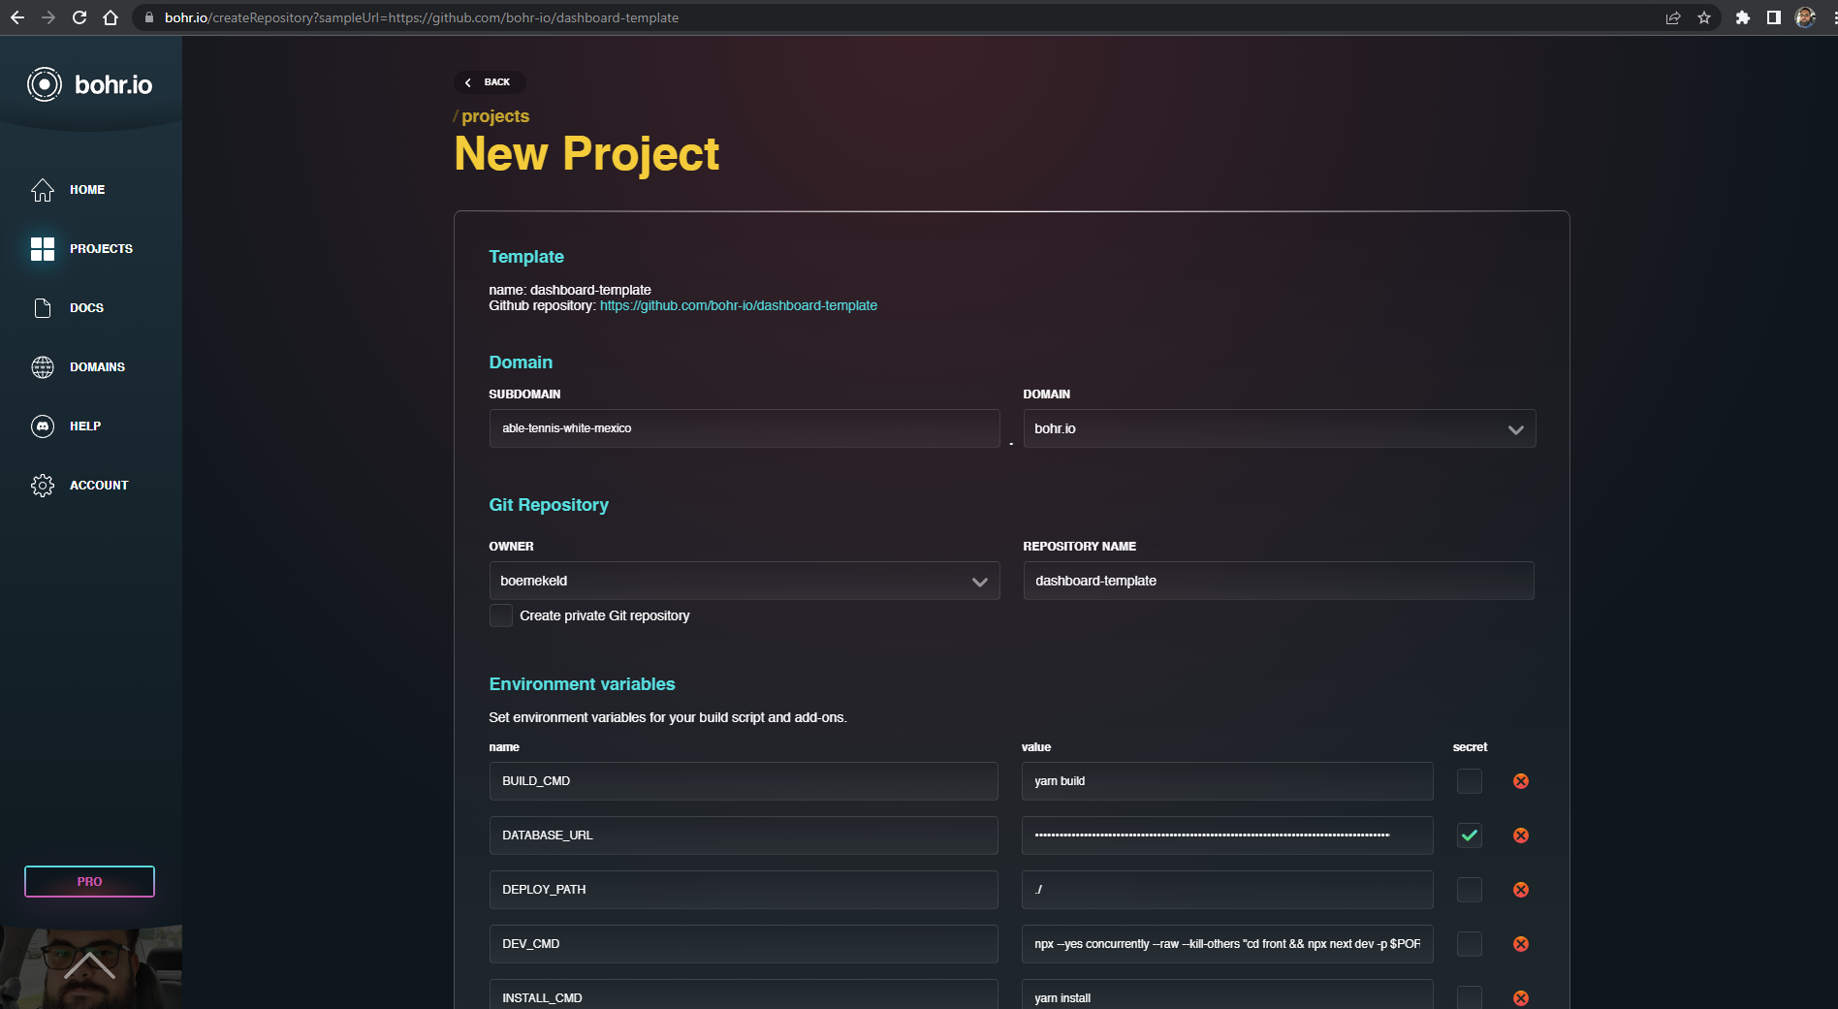Edit the npx concurrently value field

pyautogui.click(x=1227, y=944)
